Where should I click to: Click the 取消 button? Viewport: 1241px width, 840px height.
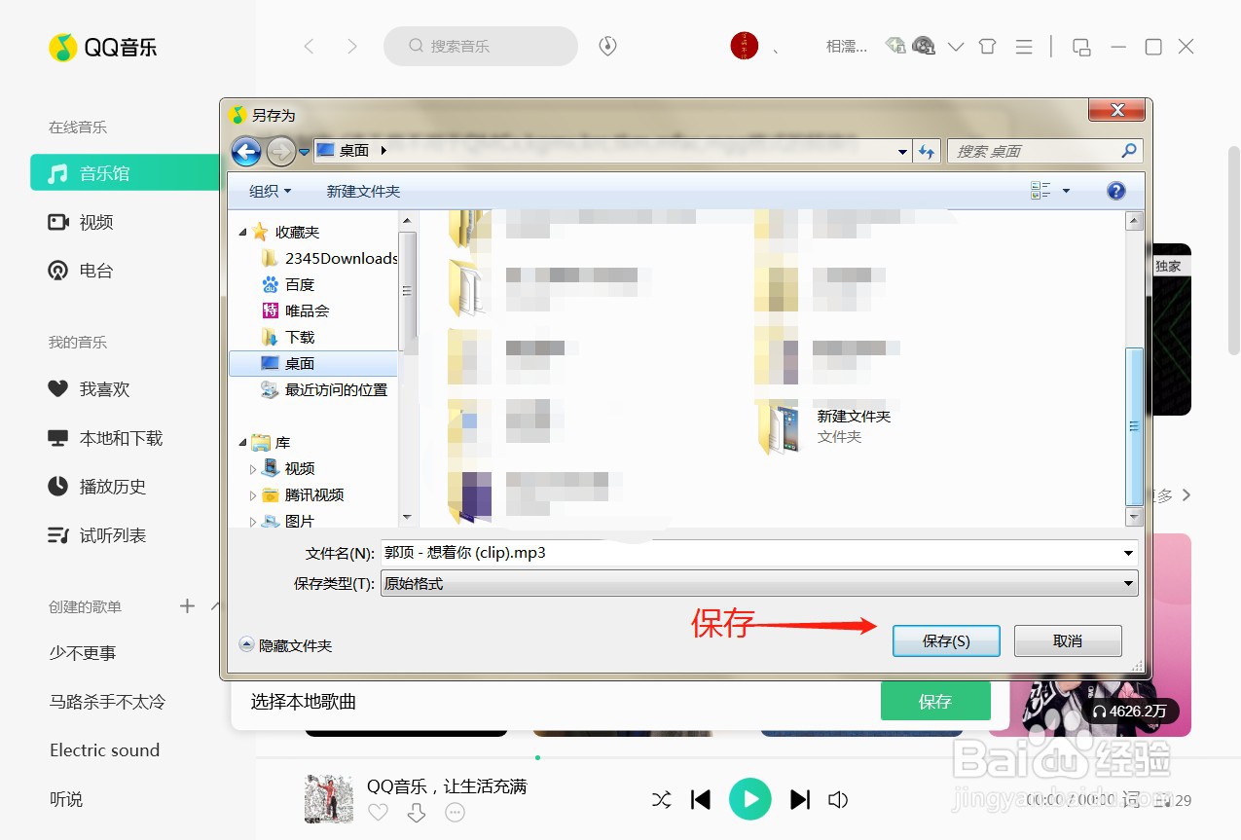(x=1068, y=641)
